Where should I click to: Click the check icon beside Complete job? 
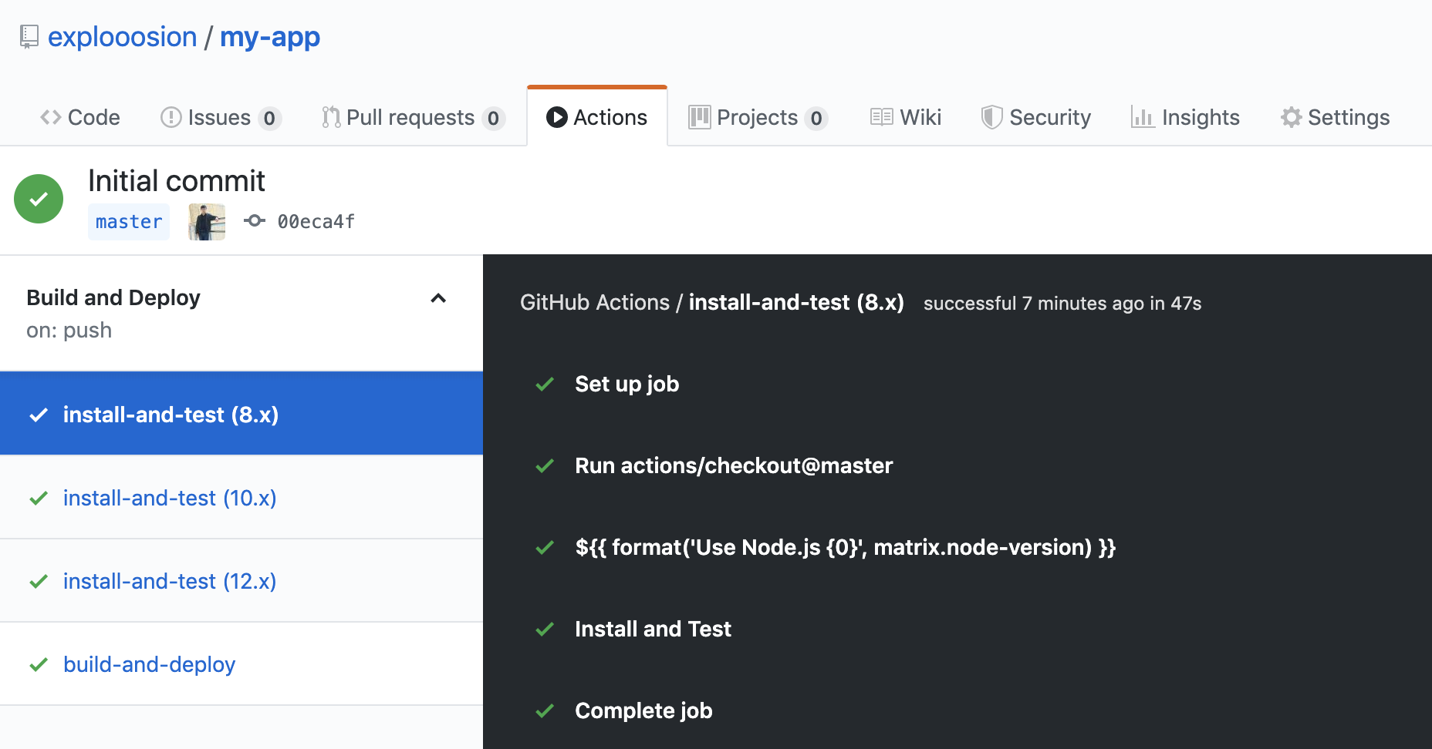click(x=545, y=711)
